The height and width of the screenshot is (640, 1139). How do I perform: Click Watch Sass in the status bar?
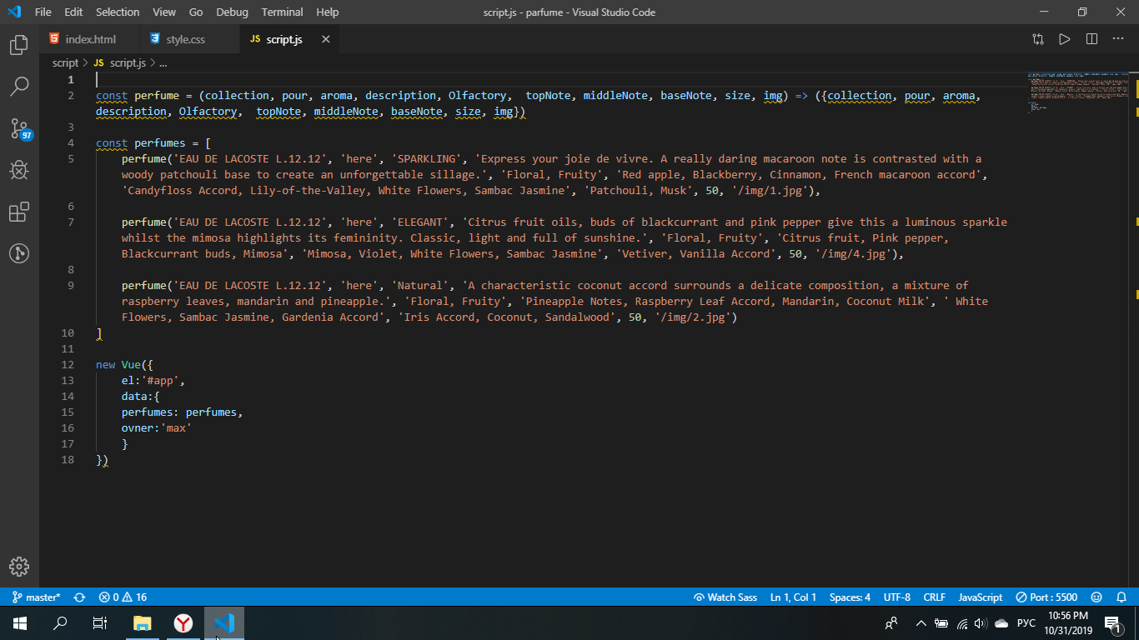[725, 597]
